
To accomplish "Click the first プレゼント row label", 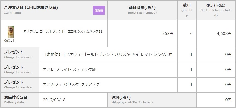I will pos(14,52).
